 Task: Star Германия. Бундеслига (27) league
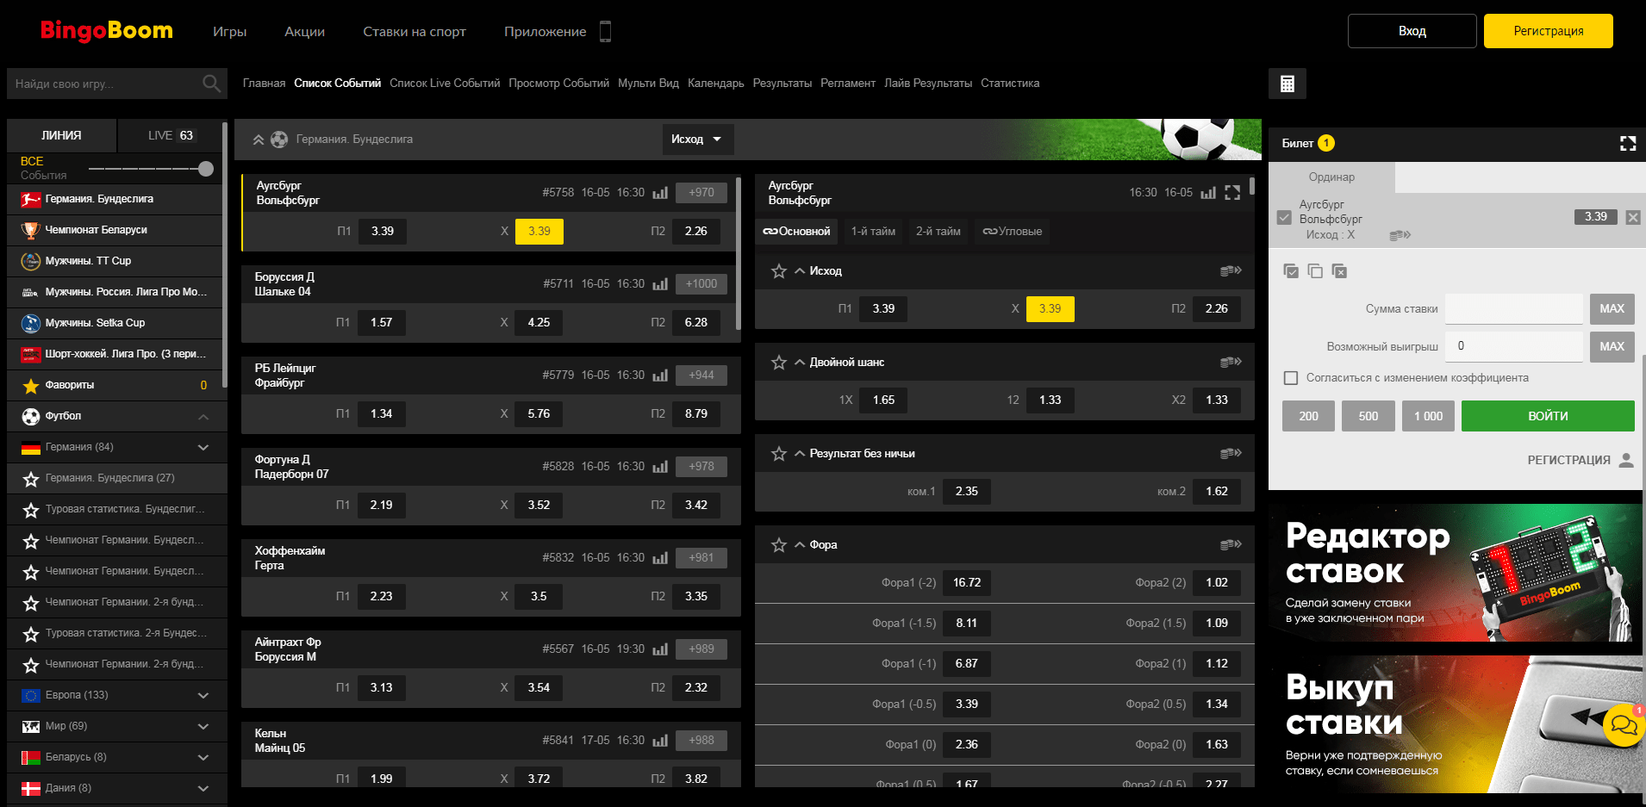click(31, 479)
